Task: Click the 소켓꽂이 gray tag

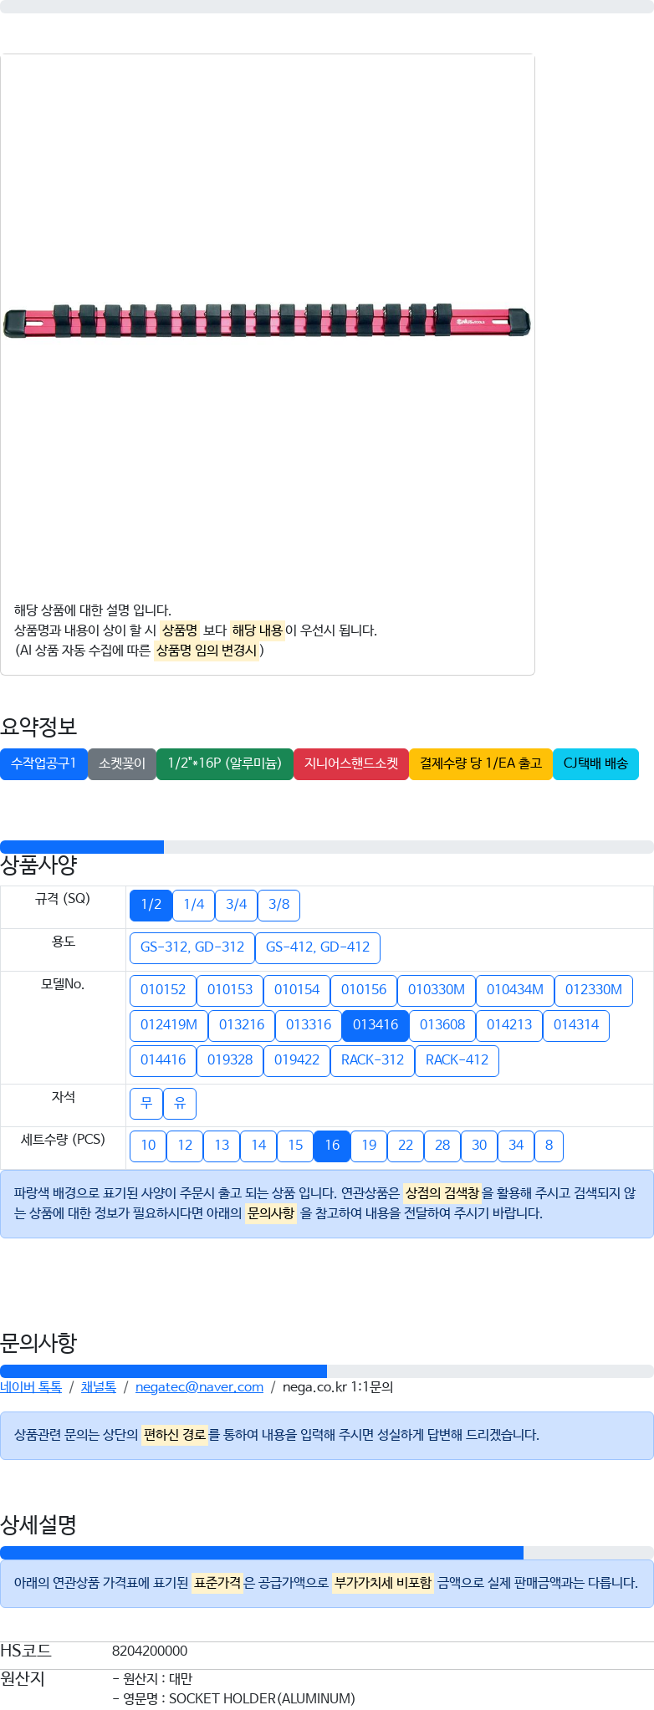Action: tap(122, 763)
